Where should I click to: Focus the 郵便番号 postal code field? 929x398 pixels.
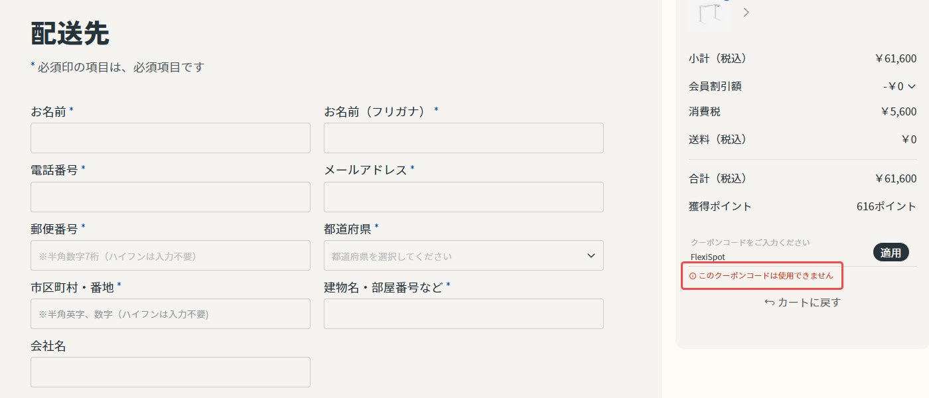[x=171, y=255]
